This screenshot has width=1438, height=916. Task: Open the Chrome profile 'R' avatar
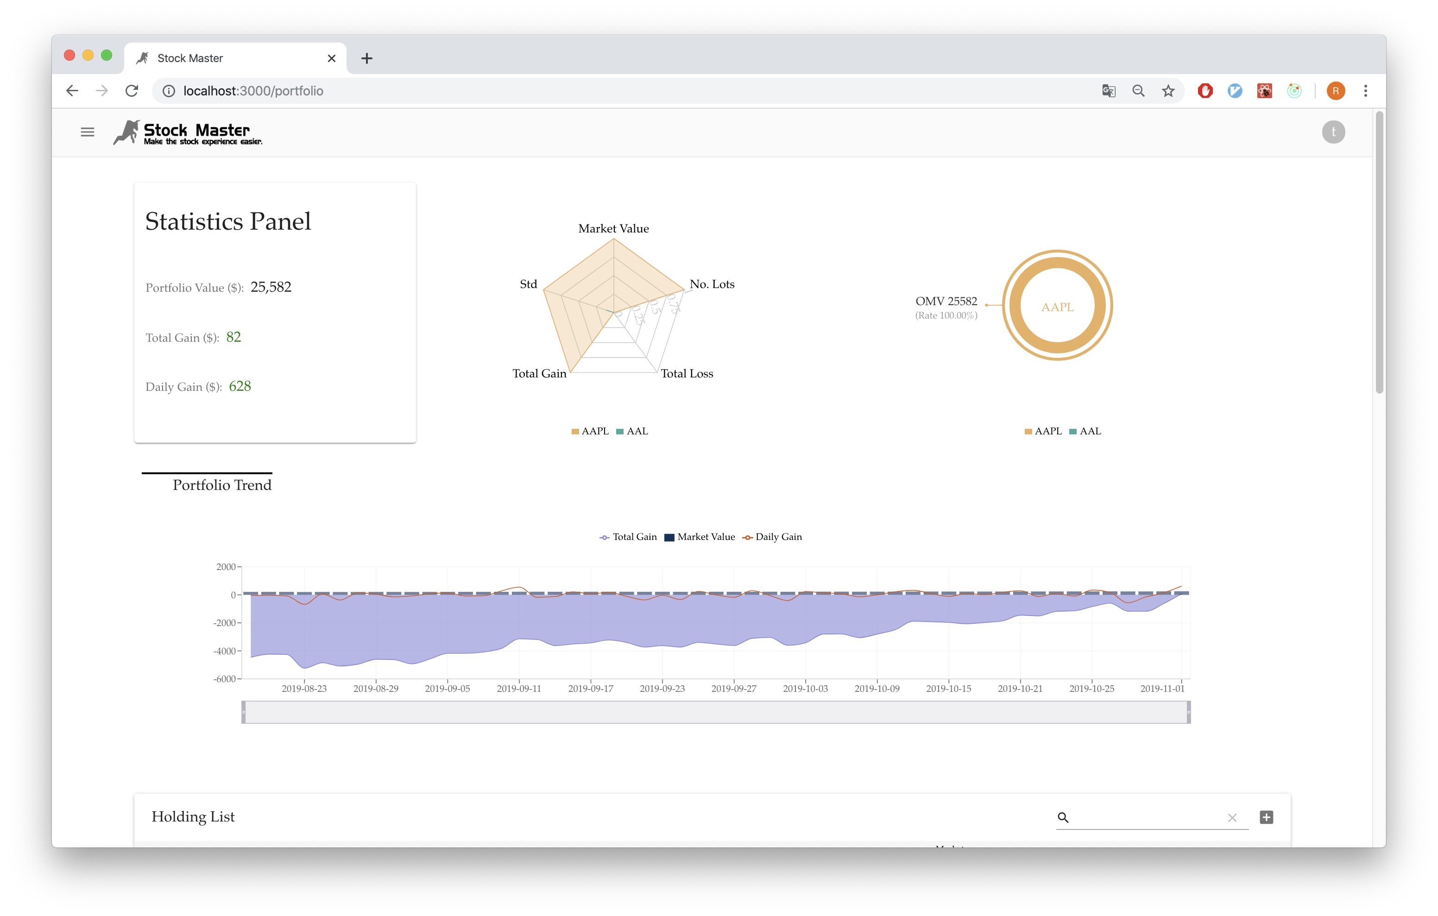click(1336, 91)
